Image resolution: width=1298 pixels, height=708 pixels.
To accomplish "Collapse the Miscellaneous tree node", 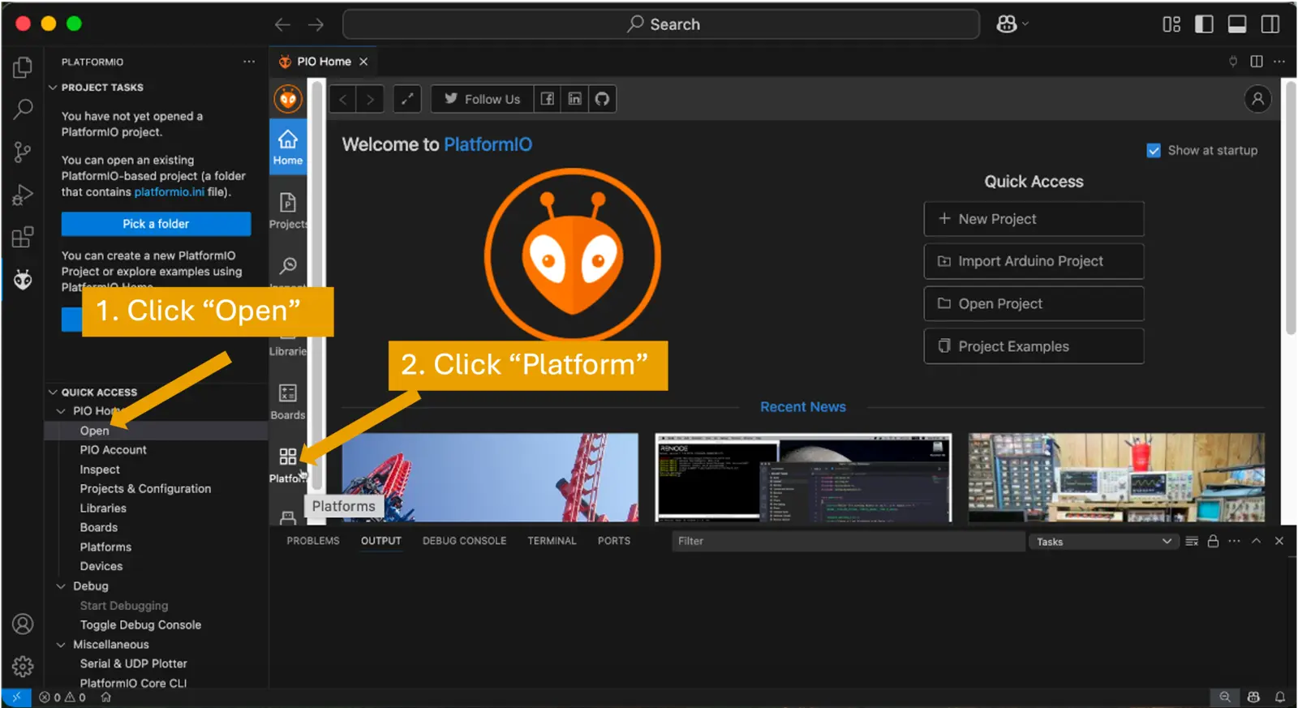I will coord(61,645).
